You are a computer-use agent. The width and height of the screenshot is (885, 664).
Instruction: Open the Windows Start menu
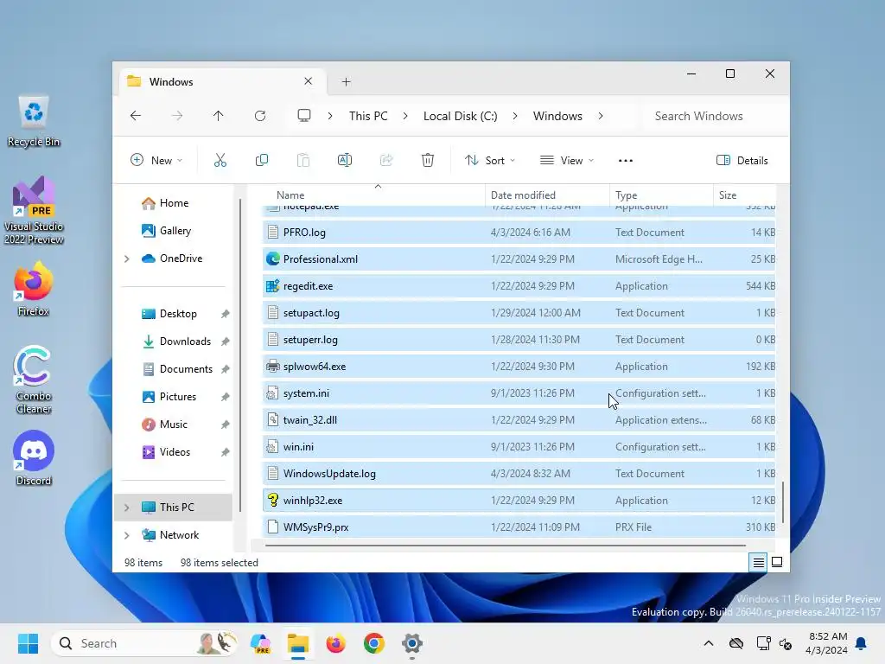coord(28,643)
